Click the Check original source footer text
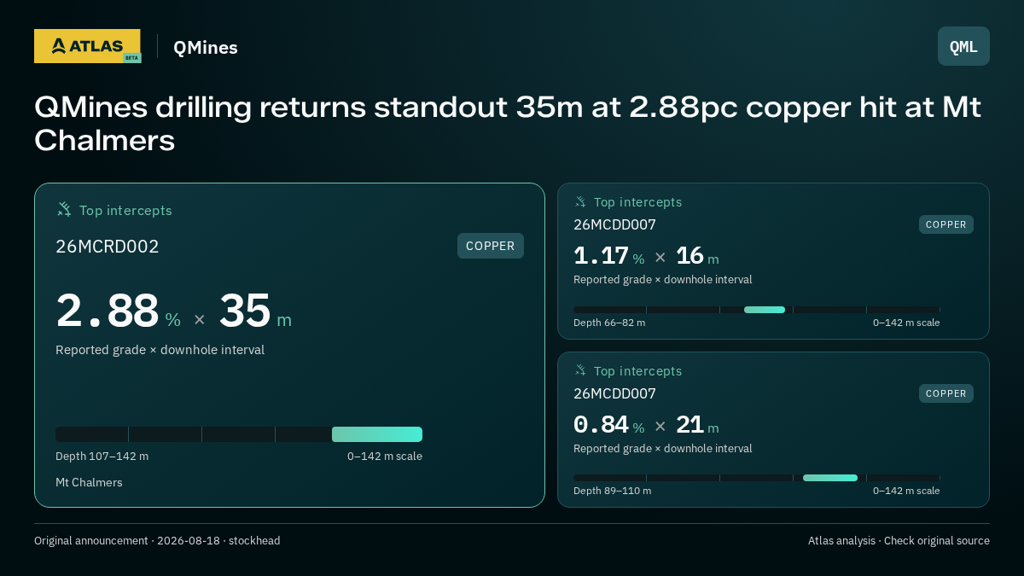This screenshot has width=1024, height=576. [937, 541]
